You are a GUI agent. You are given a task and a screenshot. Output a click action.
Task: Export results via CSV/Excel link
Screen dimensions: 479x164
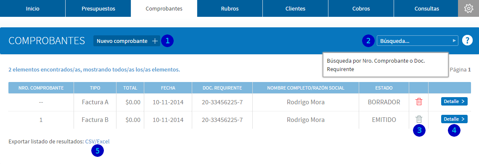tap(97, 141)
